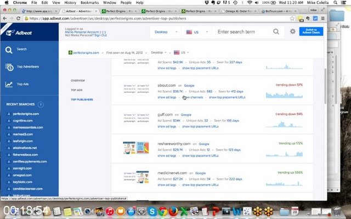Reload the page with the refresh icon
351x219 pixels.
pyautogui.click(x=18, y=18)
